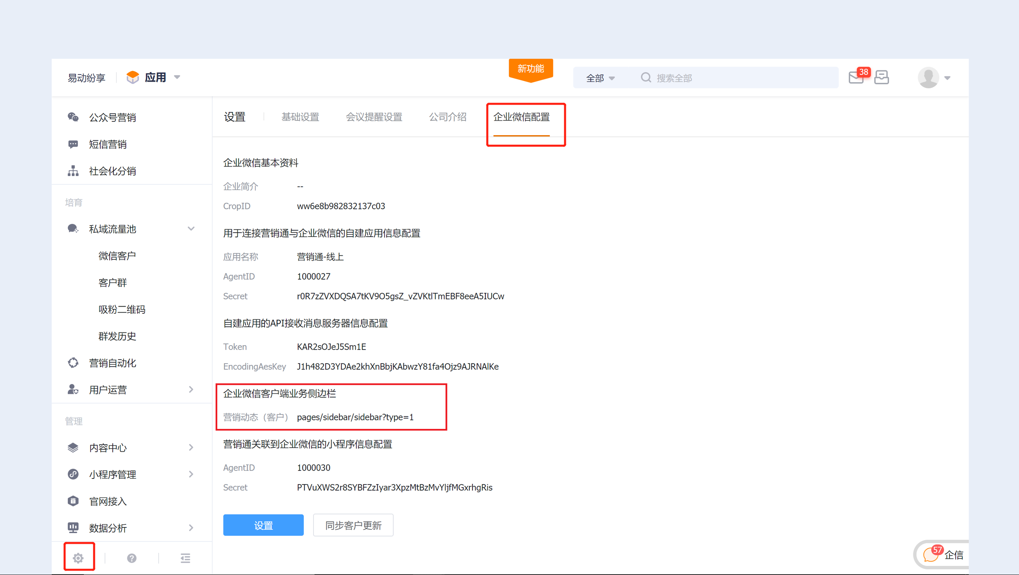Click the 营销自动化 cycle icon

pos(73,363)
